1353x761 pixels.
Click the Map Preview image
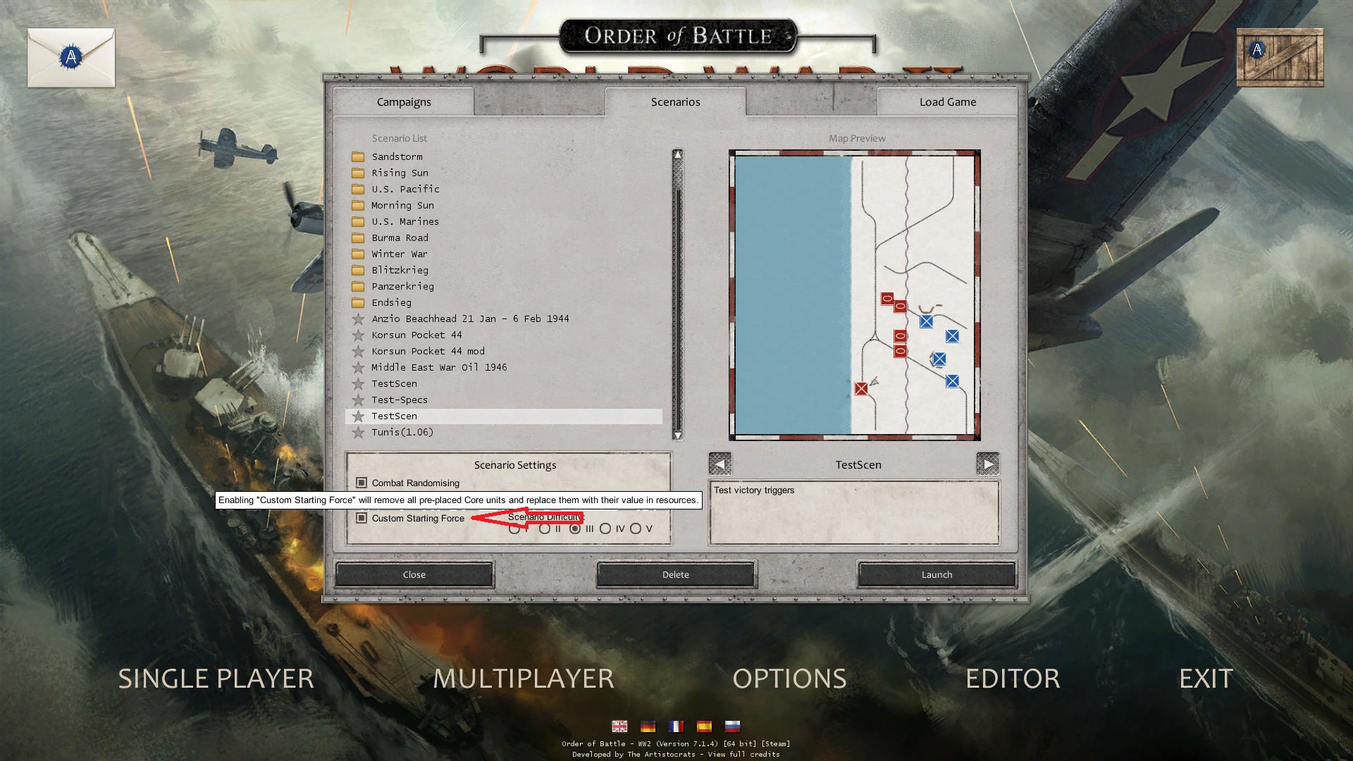coord(855,295)
